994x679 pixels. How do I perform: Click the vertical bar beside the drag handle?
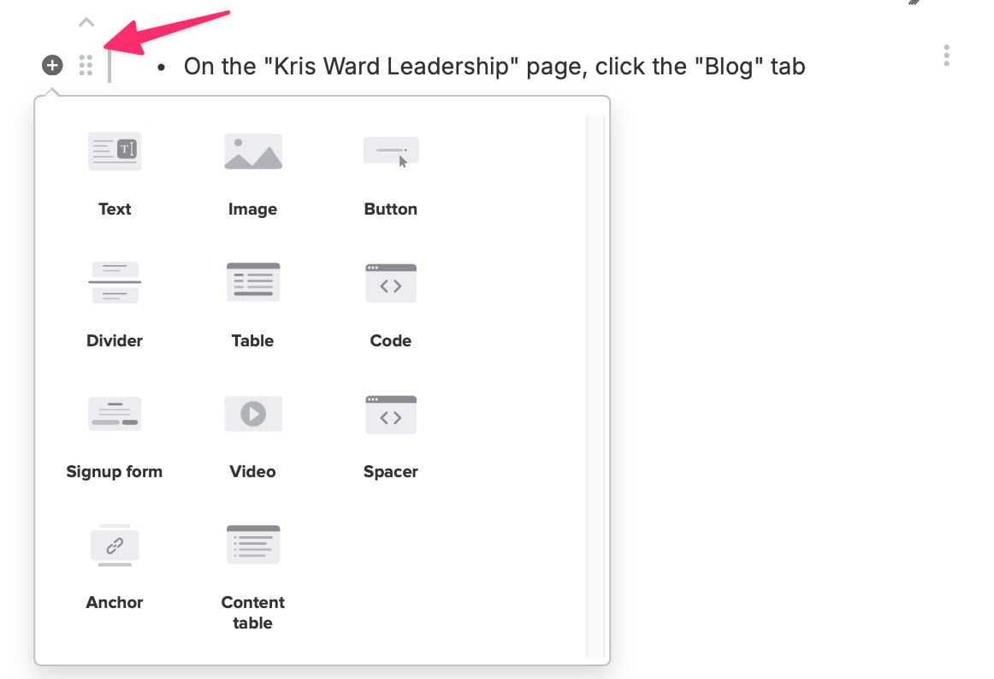109,65
